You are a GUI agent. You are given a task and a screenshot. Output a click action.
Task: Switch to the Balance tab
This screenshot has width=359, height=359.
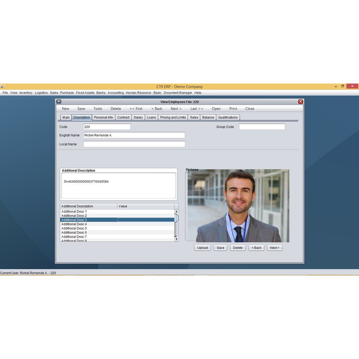[208, 117]
